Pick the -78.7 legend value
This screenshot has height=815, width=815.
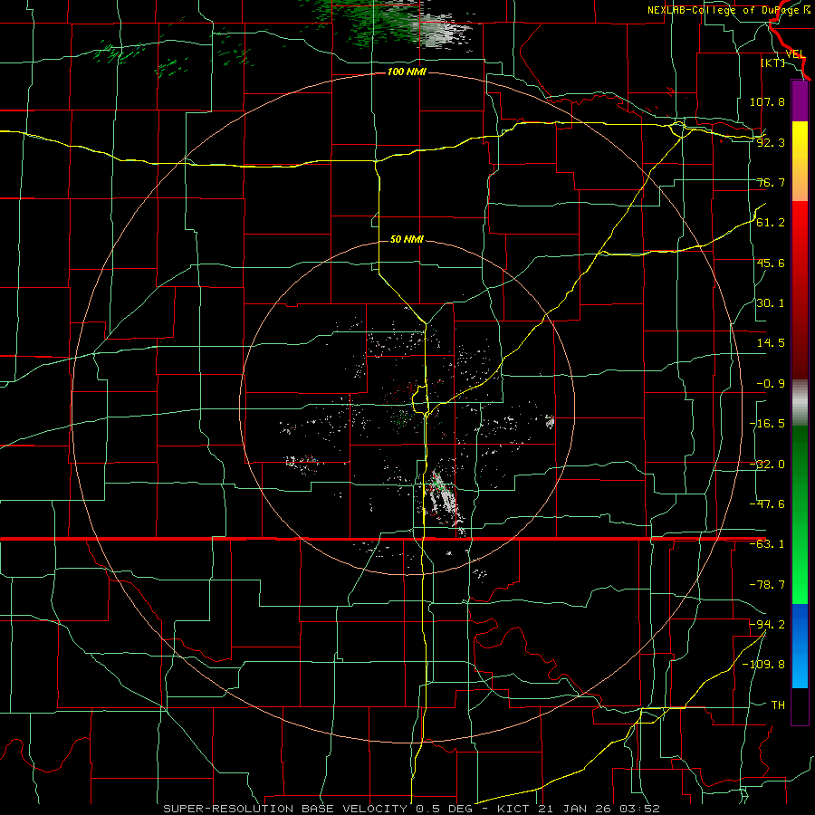767,585
